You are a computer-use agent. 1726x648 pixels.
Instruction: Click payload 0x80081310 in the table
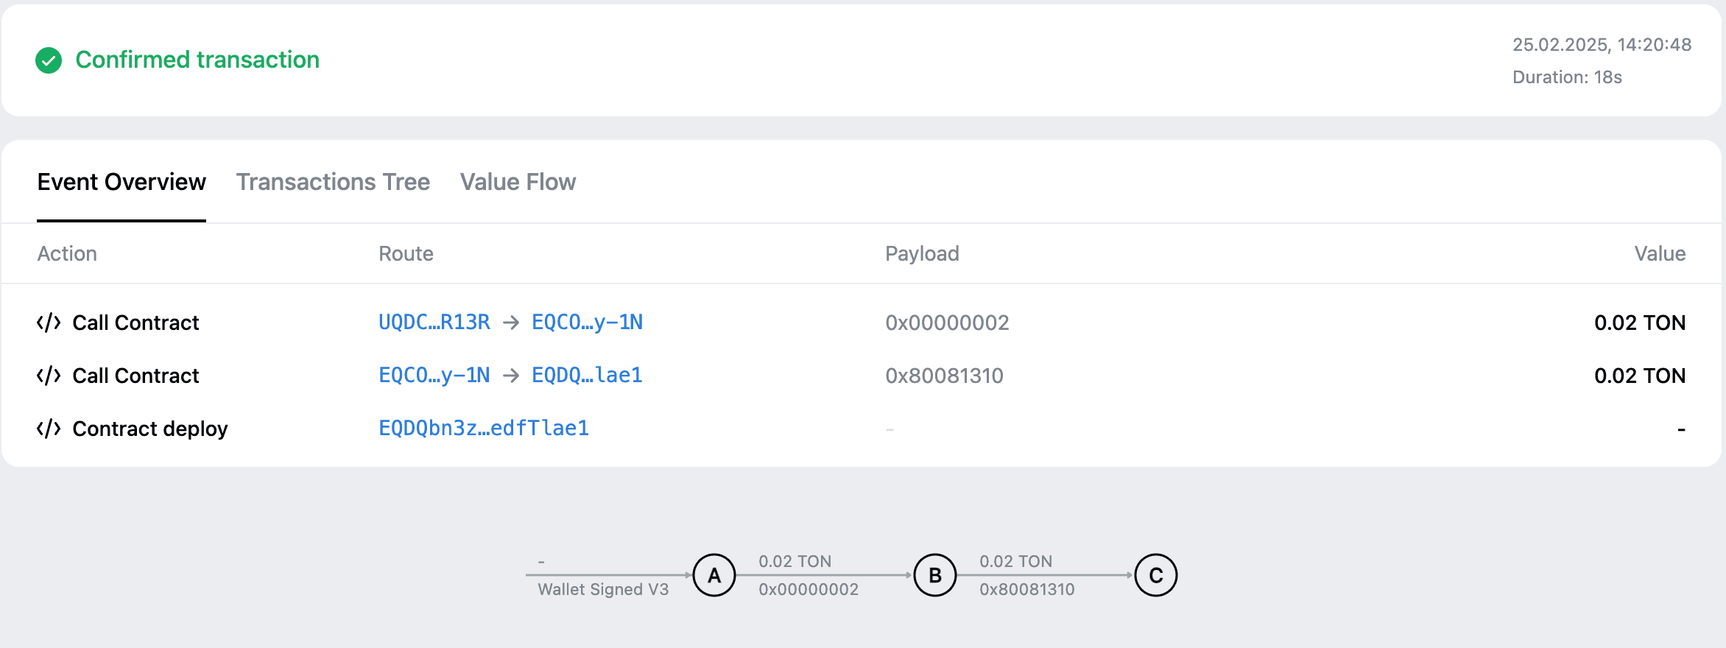click(944, 376)
